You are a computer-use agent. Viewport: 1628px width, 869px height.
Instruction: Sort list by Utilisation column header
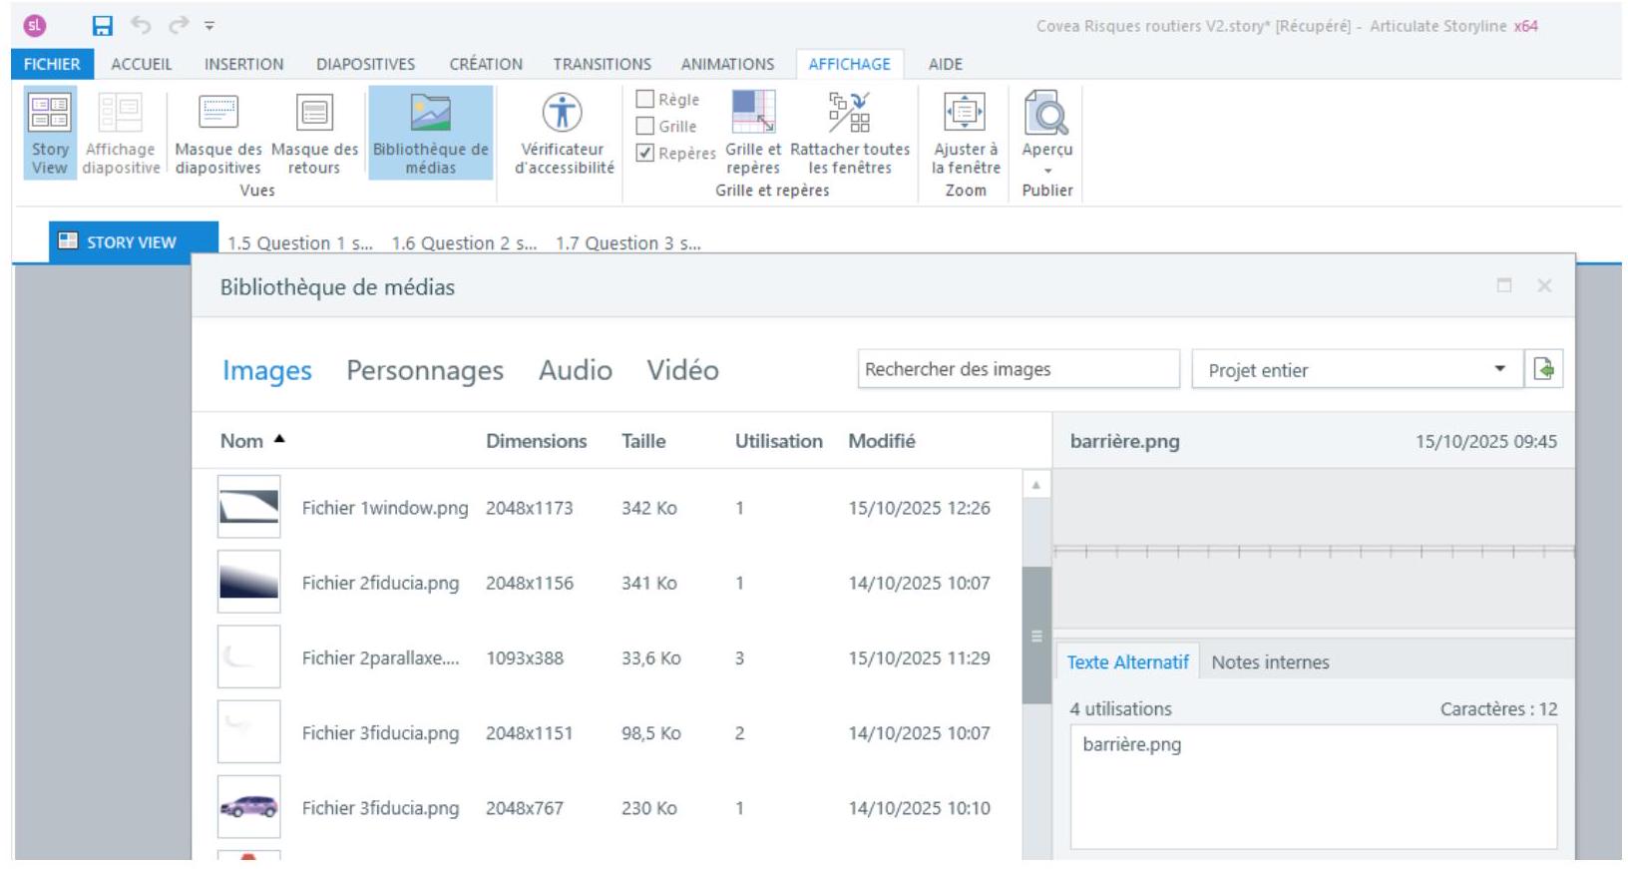coord(779,441)
